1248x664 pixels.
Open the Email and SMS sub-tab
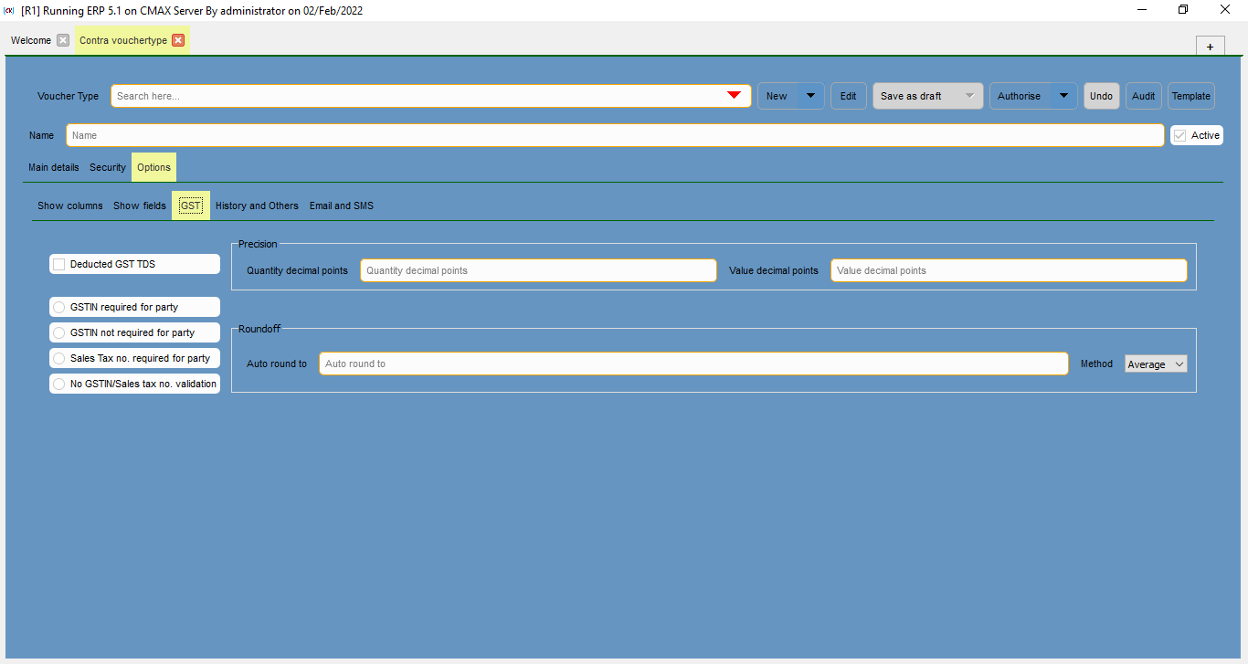(342, 206)
